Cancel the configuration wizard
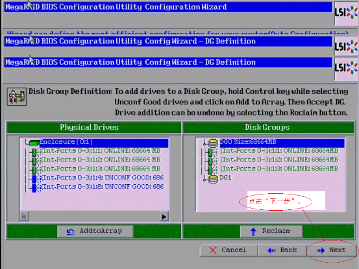The width and height of the screenshot is (359, 269). [229, 250]
